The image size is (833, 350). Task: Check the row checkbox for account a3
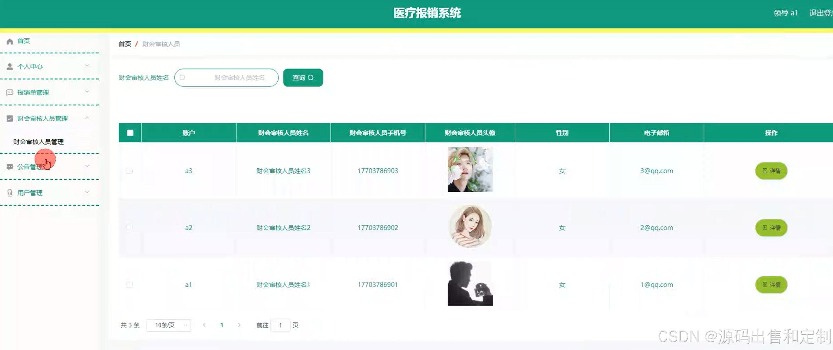coord(129,171)
